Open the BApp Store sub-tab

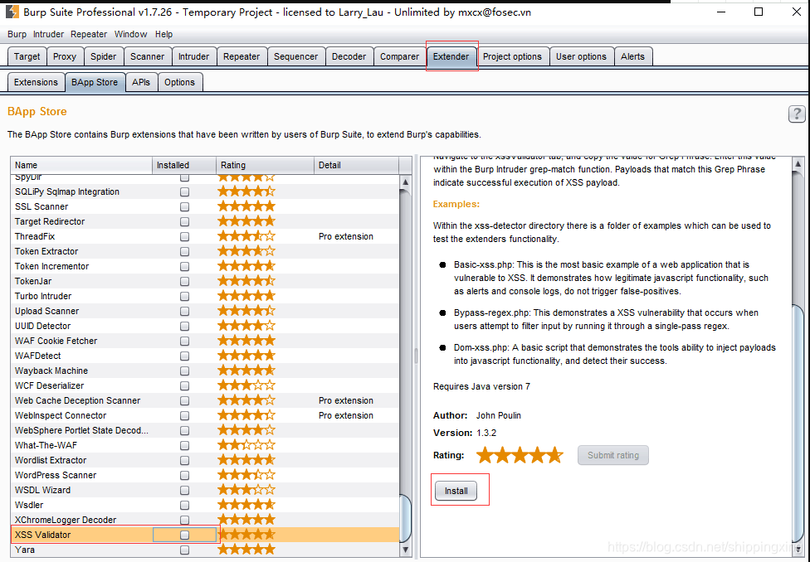point(95,82)
